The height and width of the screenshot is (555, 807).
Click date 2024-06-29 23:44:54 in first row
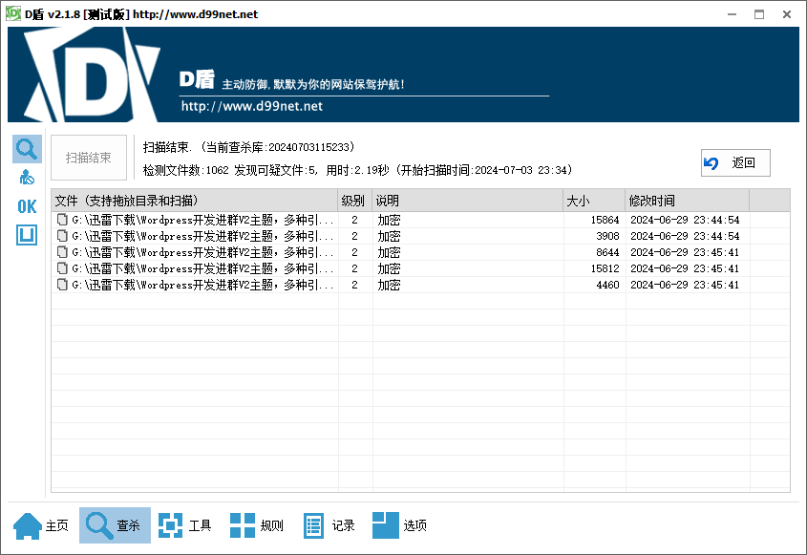point(685,220)
